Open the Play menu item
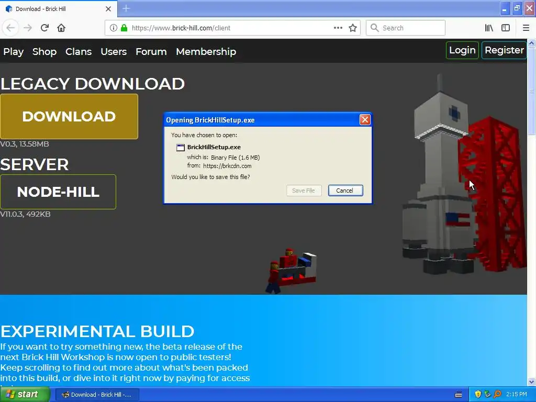 [x=13, y=52]
